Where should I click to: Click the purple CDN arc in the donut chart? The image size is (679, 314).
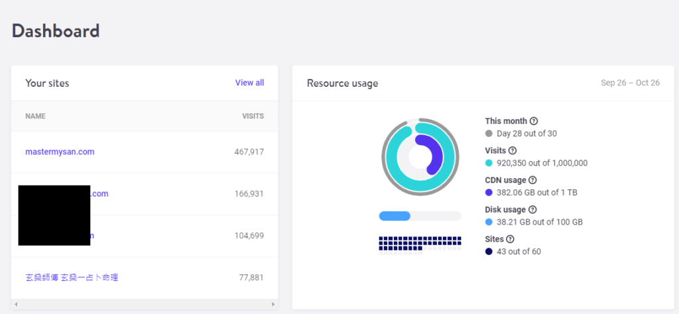point(435,156)
